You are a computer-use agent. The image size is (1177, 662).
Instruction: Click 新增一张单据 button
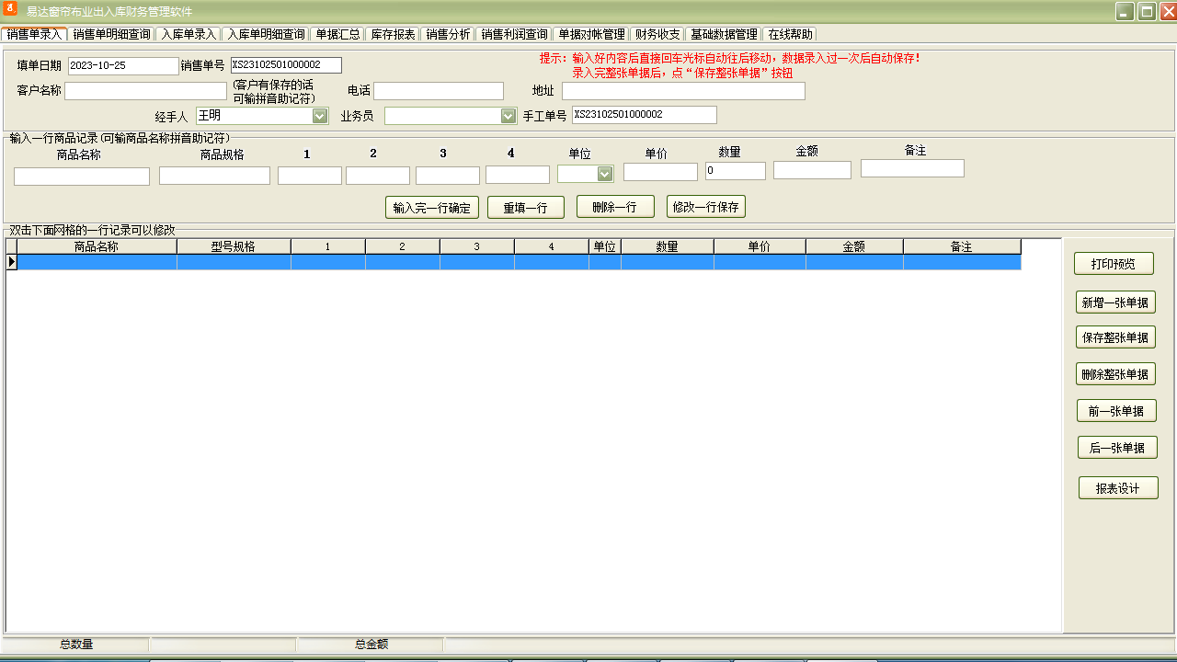click(1115, 302)
